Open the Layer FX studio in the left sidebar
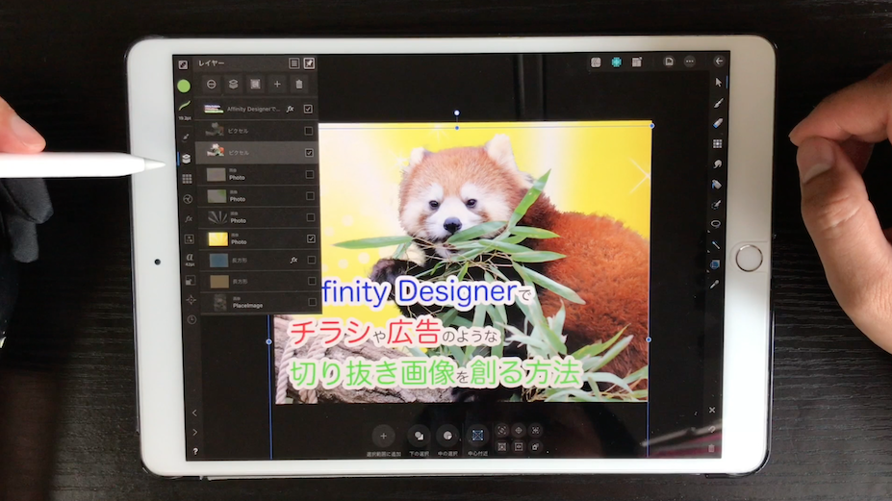Screen dimensions: 892x501 tap(186, 218)
